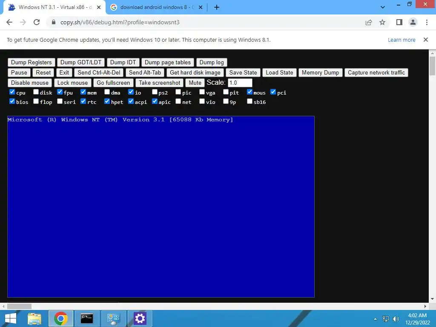
Task: Uncheck the apic checkbox
Action: (155, 101)
